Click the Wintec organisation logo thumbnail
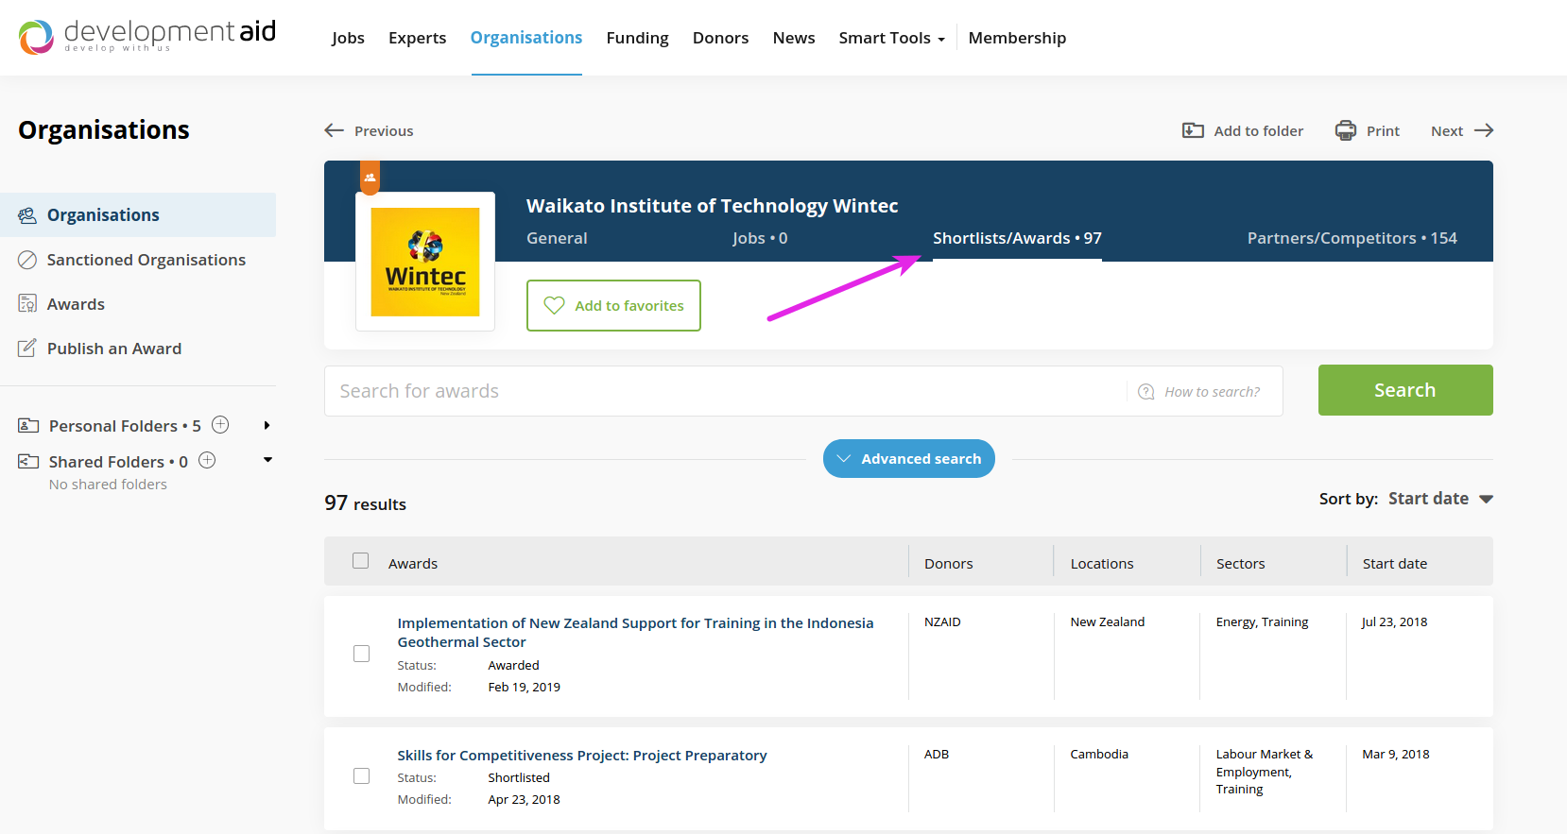The width and height of the screenshot is (1567, 834). click(425, 262)
